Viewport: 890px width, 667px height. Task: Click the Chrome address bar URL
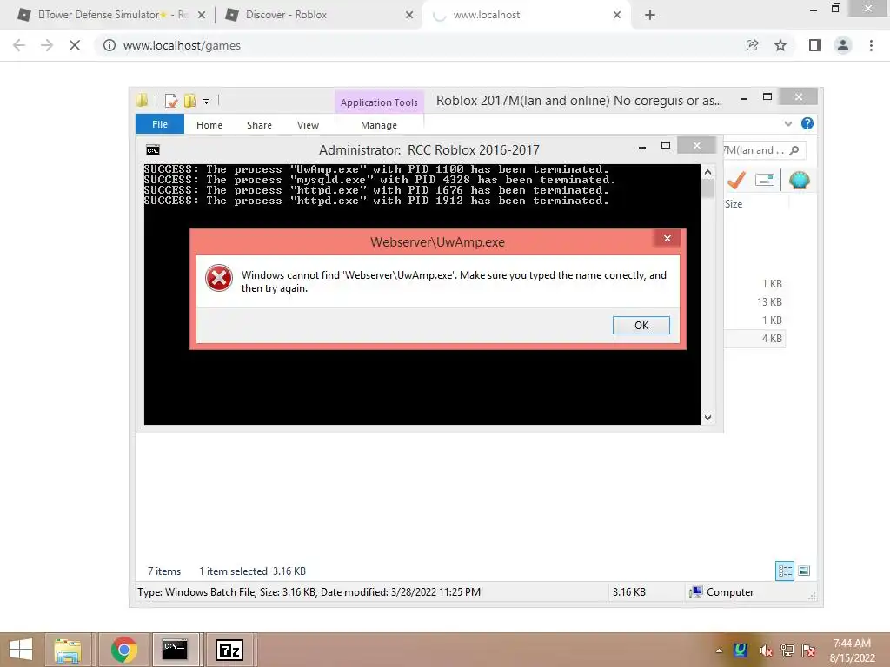(x=182, y=45)
